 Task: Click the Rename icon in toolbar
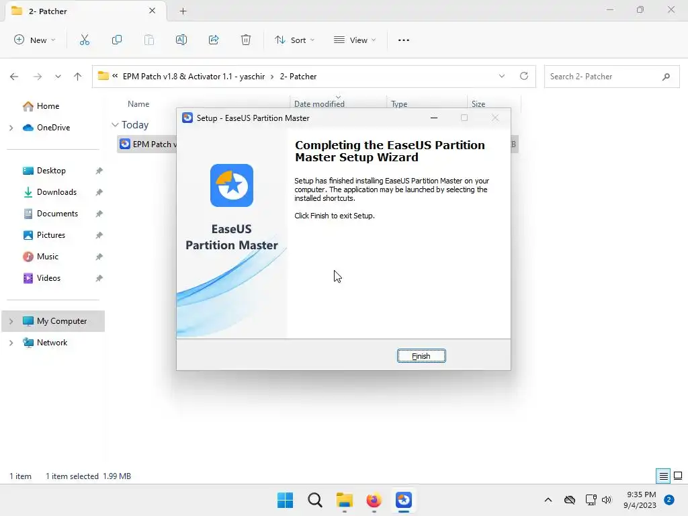[x=181, y=40]
